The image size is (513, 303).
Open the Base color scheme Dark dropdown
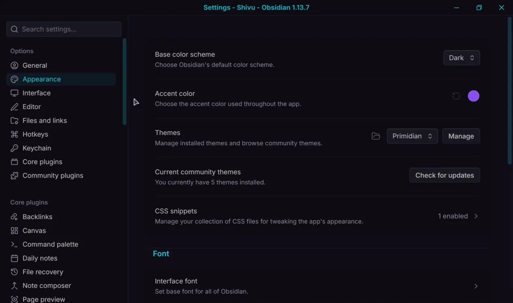462,58
